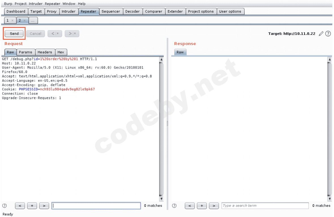Click the GET /debug.php request line
334x217 pixels.
coord(49,59)
